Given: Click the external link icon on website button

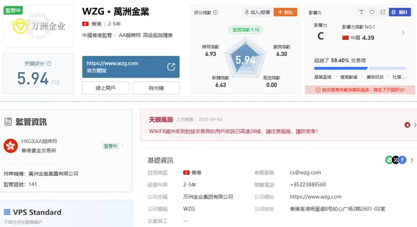Looking at the screenshot, I should pos(171,67).
